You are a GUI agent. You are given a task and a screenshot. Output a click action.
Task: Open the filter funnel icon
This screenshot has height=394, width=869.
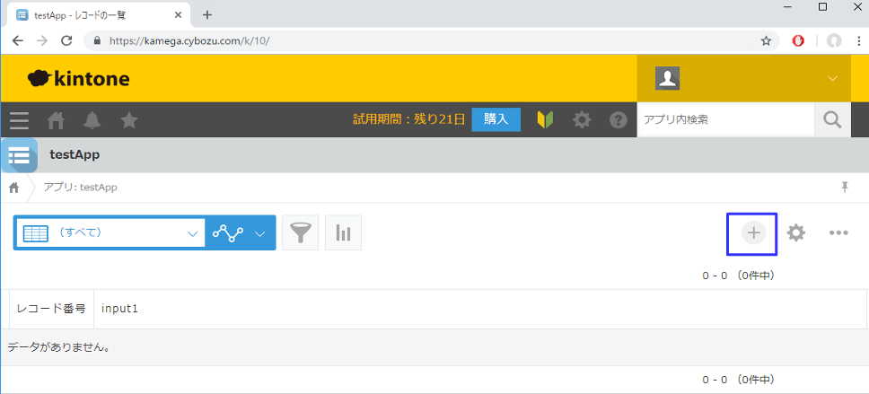coord(301,232)
